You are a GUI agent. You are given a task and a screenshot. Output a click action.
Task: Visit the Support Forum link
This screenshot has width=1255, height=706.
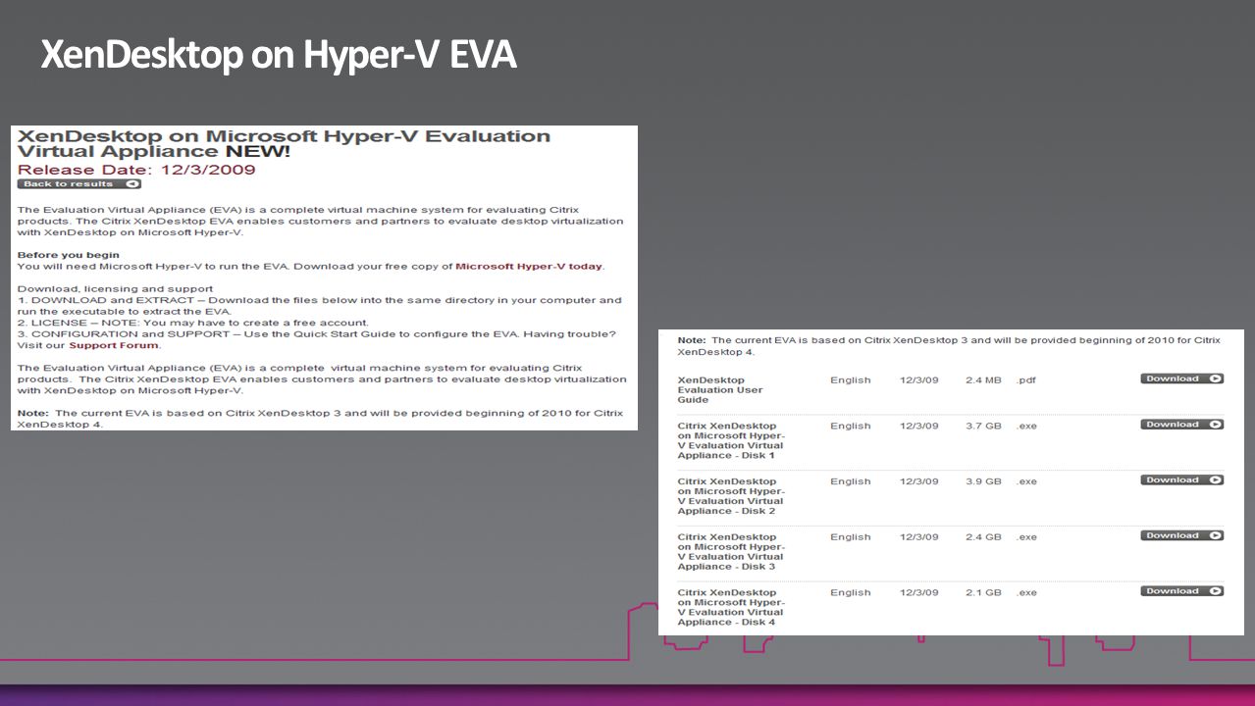(114, 345)
